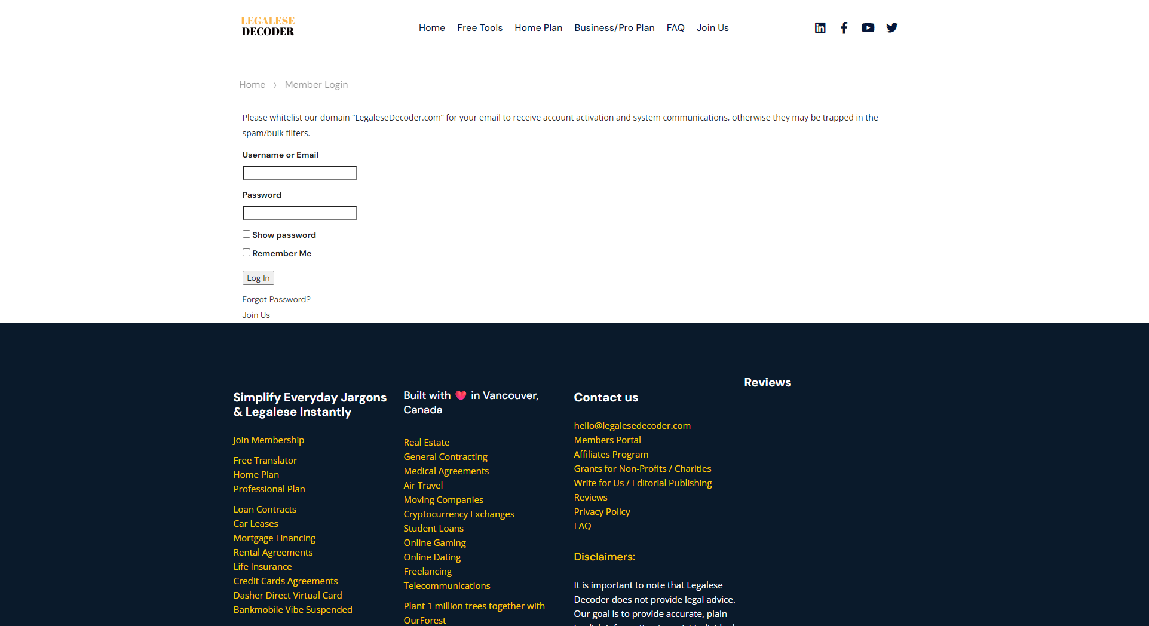Click the Forgot Password link
1149x626 pixels.
276,299
